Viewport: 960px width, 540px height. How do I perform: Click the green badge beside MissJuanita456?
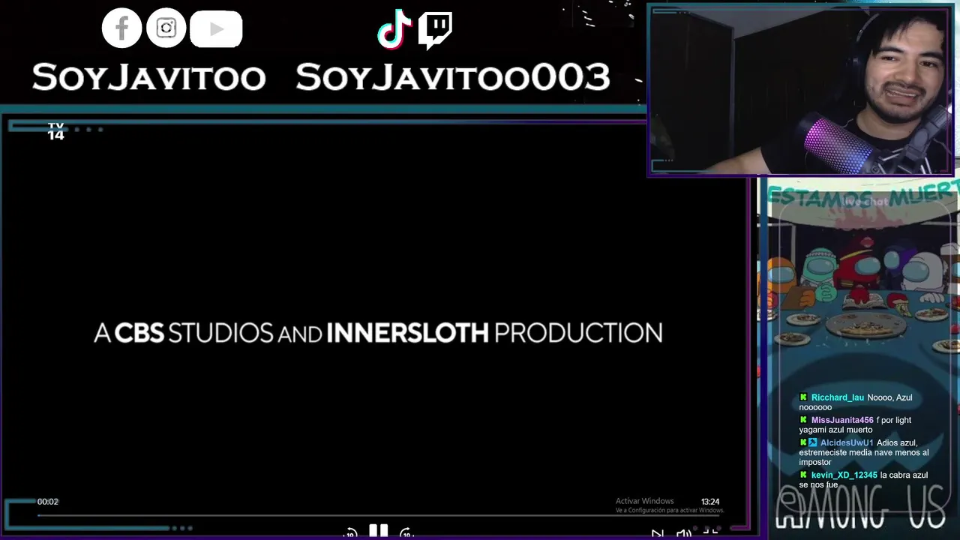803,420
